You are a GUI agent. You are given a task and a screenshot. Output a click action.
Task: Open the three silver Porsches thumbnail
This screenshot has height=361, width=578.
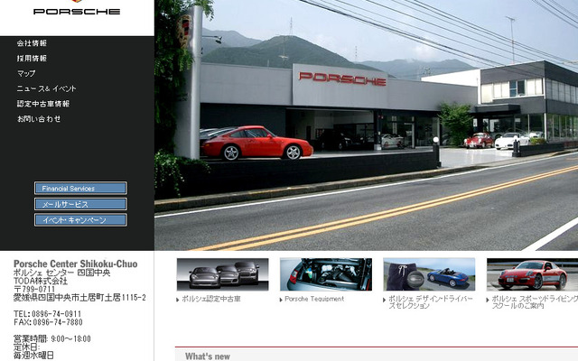pos(223,274)
